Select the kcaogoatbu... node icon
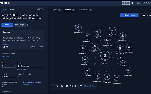 tap(117, 78)
